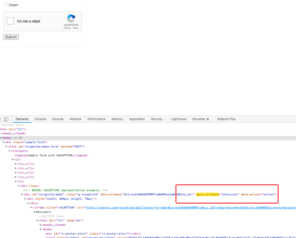Collapse the form element node
This screenshot has width=296, height=238.
[x=6, y=147]
